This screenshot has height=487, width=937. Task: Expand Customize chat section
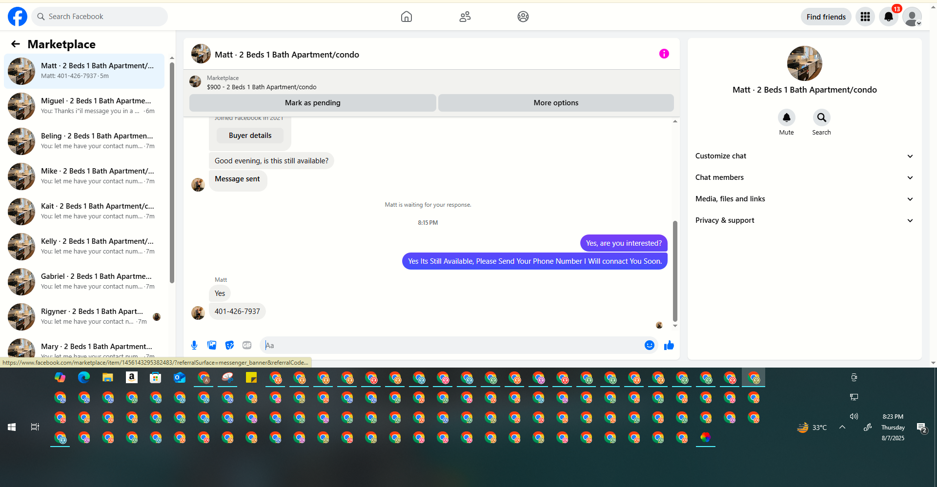pos(804,156)
